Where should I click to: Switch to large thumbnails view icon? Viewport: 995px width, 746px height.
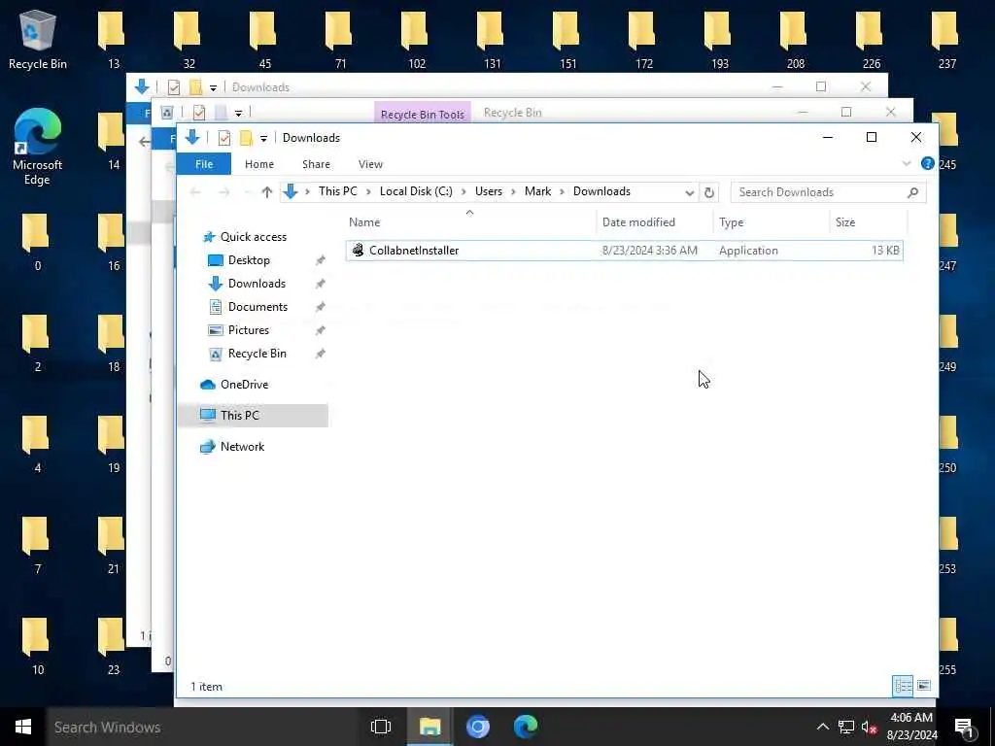point(924,686)
